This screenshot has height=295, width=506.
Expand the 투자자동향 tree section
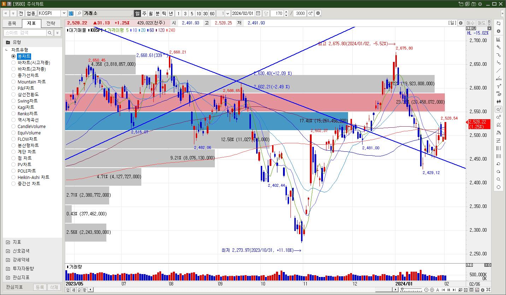point(8,269)
